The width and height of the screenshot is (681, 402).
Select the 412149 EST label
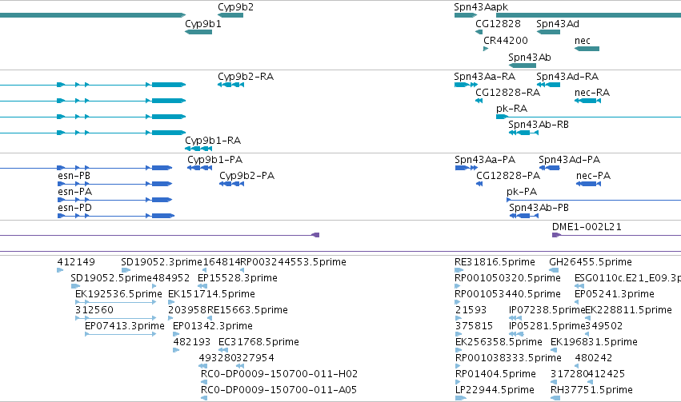[x=76, y=262]
